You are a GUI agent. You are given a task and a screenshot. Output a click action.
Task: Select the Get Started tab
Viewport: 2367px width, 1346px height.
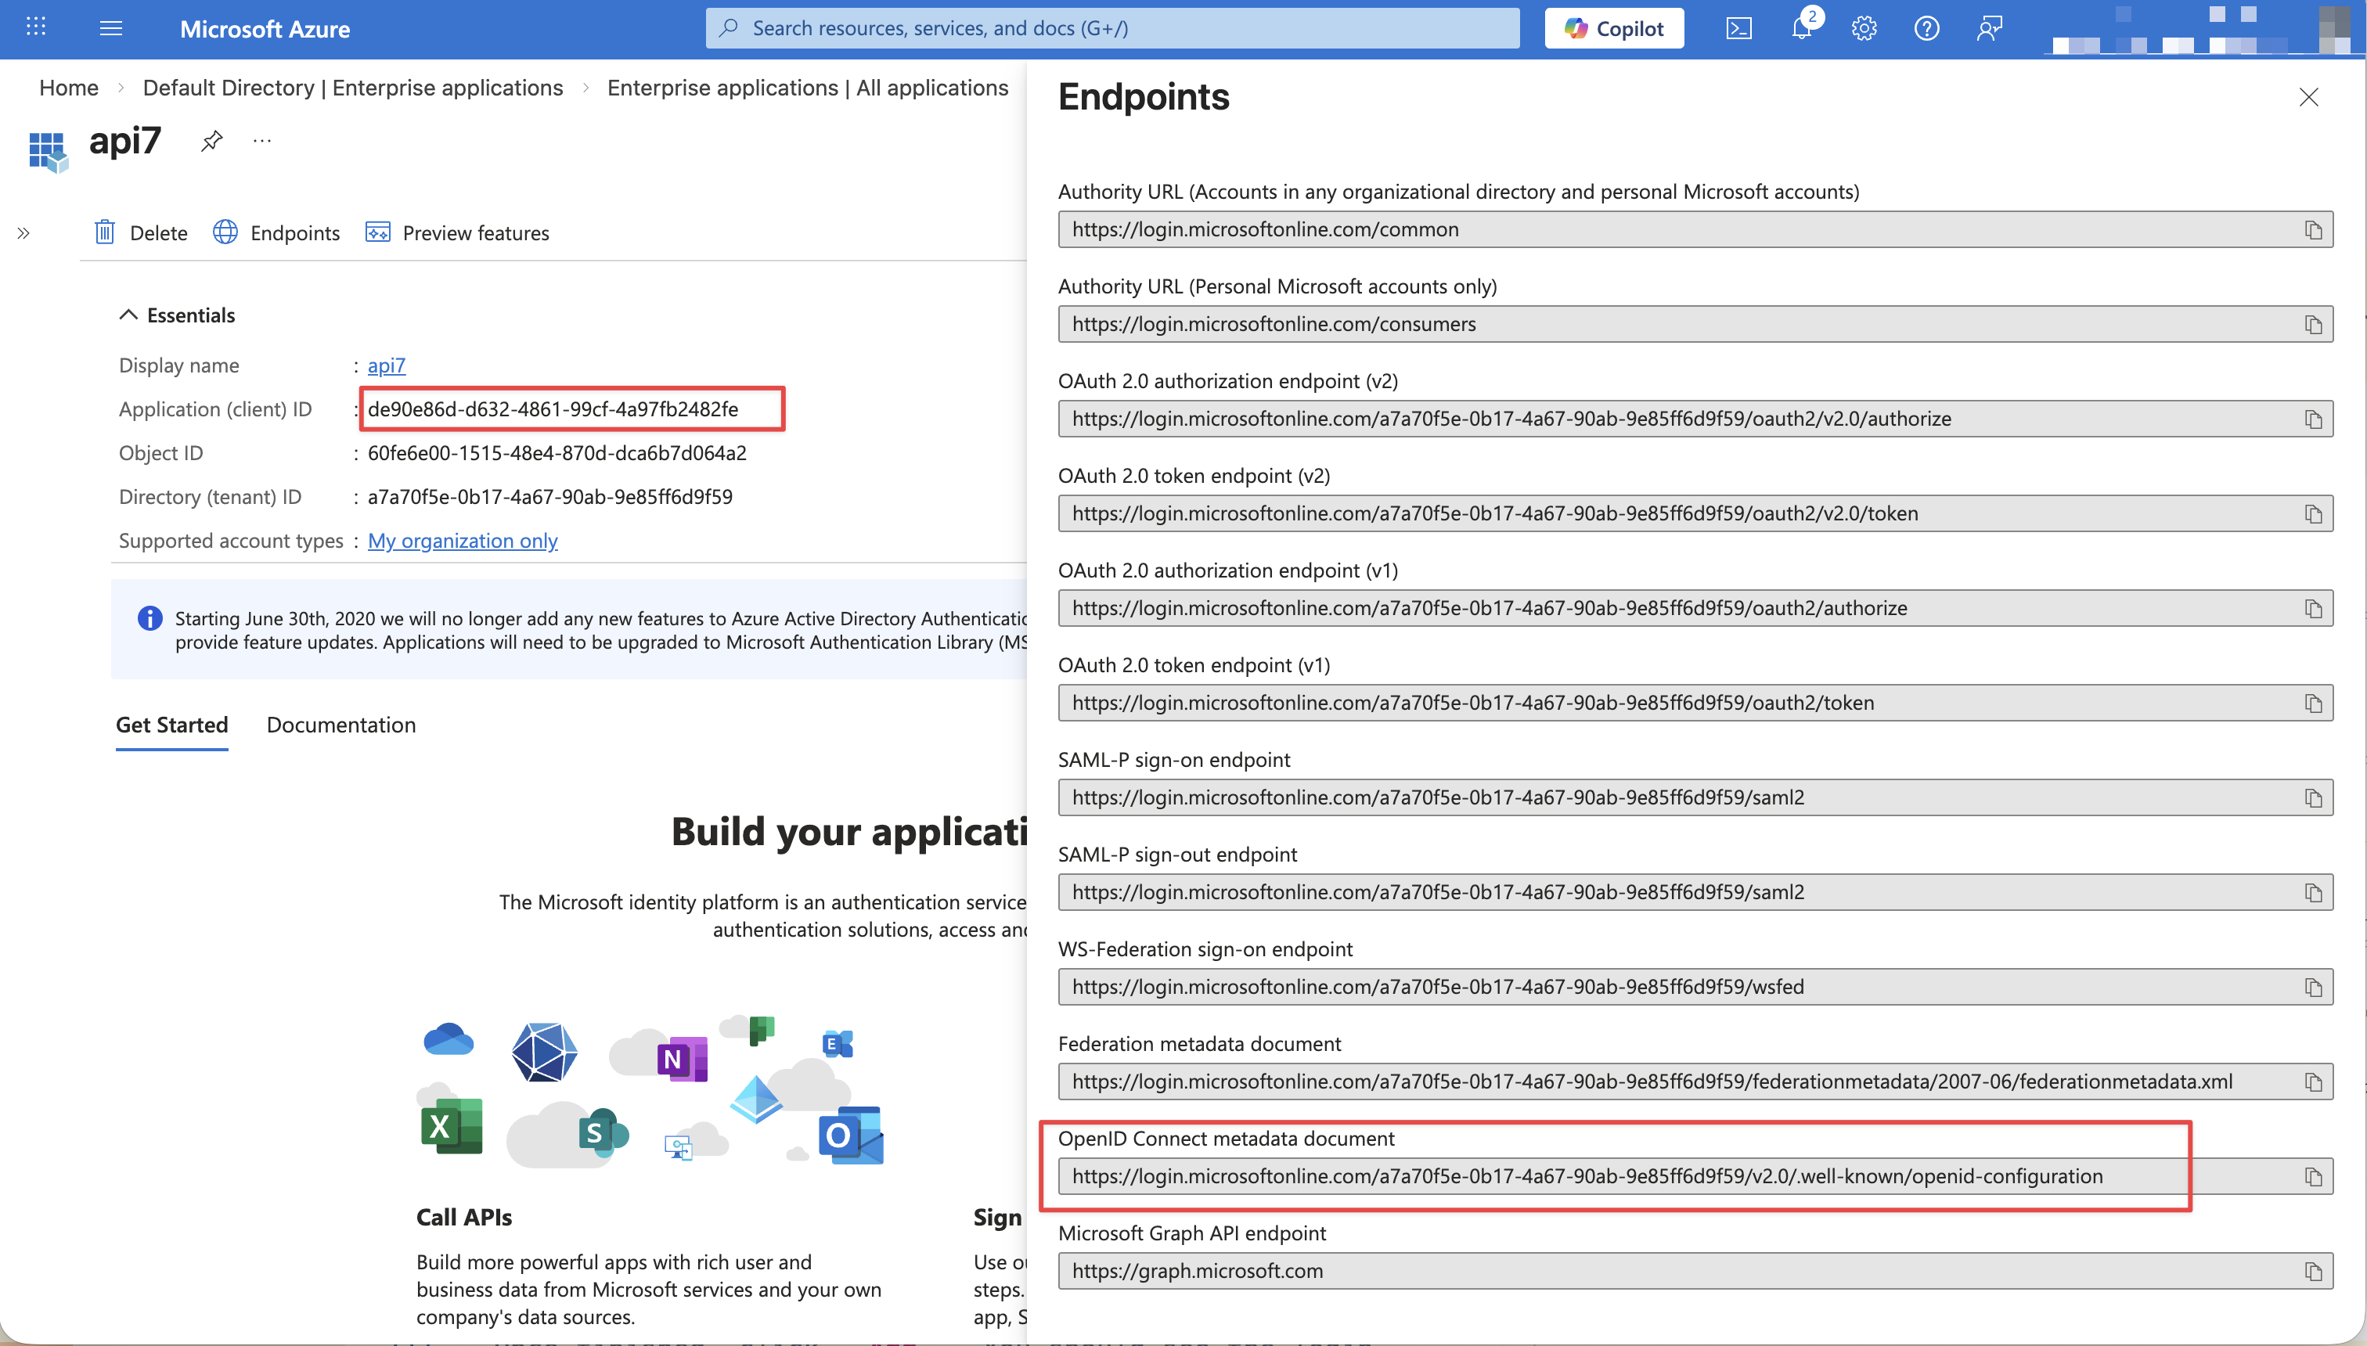(x=172, y=725)
